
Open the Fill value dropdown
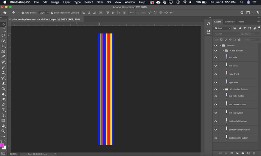258,40
